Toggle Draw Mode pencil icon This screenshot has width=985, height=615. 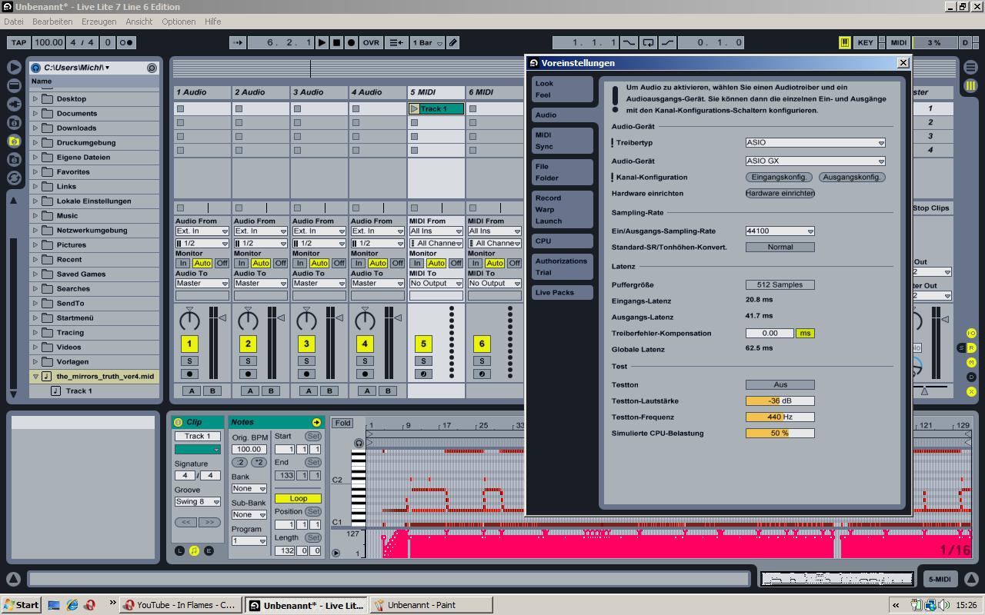[x=453, y=43]
